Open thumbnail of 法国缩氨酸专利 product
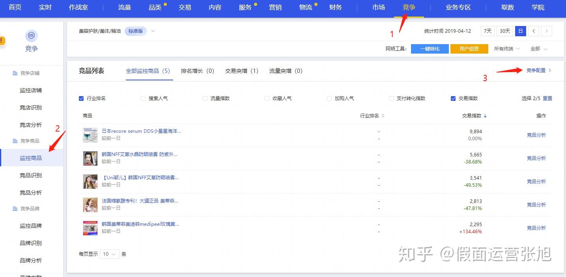Viewport: 566px width, 277px height. click(90, 205)
